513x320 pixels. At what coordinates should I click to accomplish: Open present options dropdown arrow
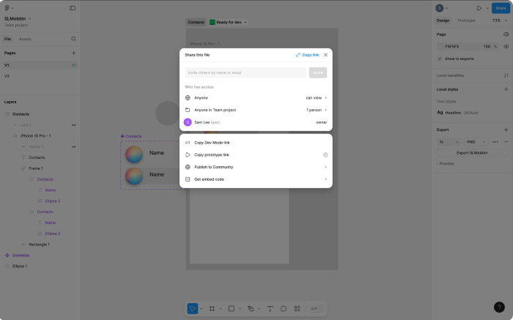pyautogui.click(x=487, y=8)
